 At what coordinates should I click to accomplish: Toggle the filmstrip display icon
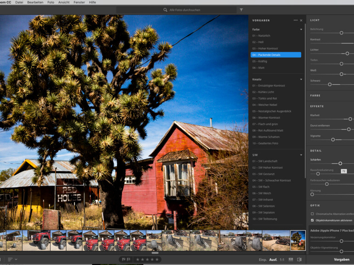(x=291, y=259)
